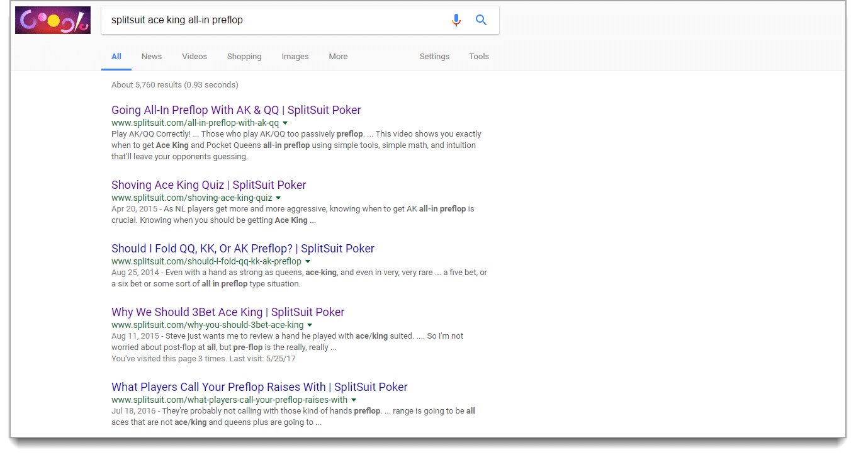This screenshot has height=457, width=856.
Task: Switch to the News tab
Action: [x=152, y=57]
